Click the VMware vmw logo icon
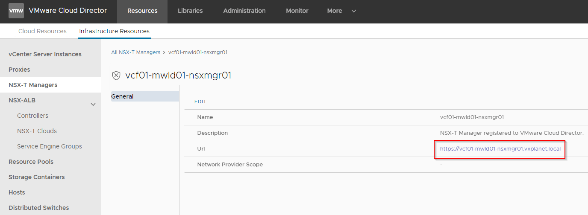 point(16,11)
